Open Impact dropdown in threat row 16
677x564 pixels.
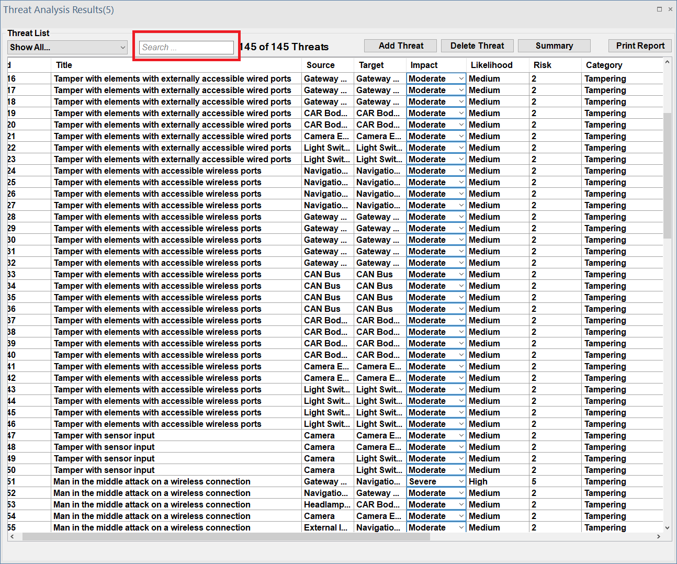tap(461, 79)
